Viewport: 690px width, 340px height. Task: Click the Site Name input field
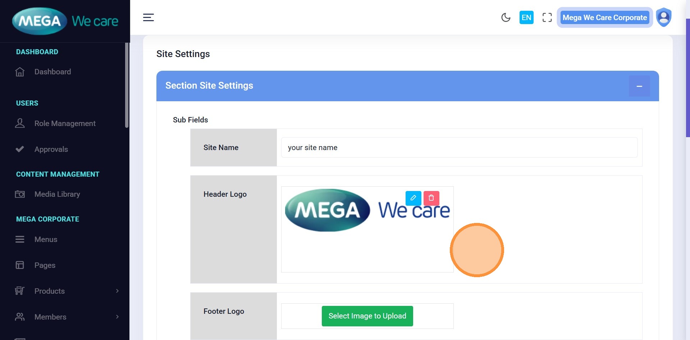click(459, 148)
